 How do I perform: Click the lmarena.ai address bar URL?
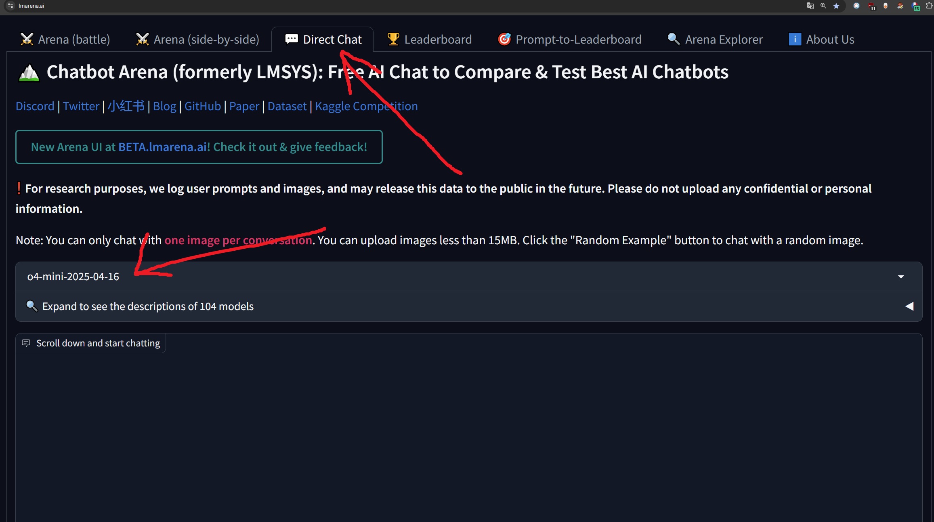point(31,6)
